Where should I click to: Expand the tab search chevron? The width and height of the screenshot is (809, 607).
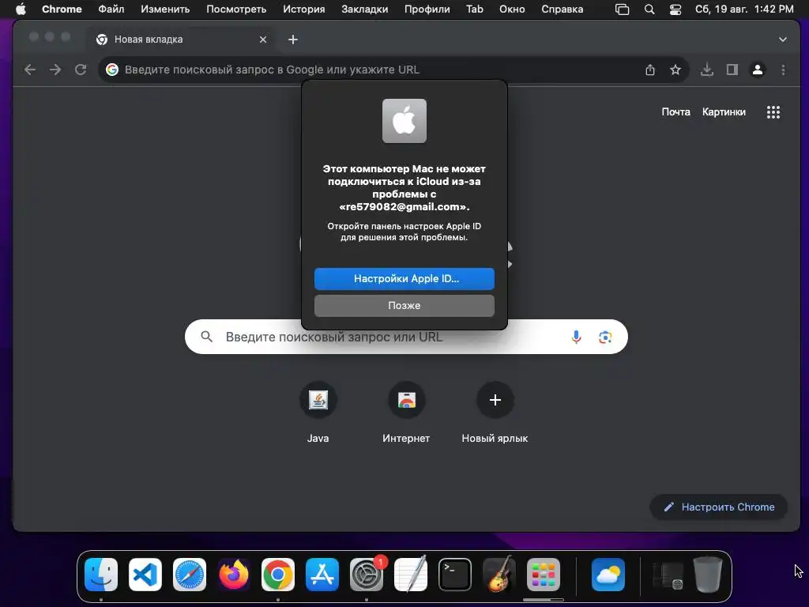[783, 40]
